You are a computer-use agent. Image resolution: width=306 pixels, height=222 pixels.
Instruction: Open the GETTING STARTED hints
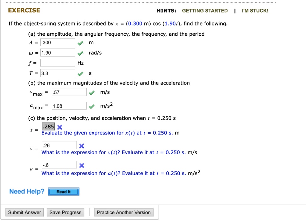point(205,10)
